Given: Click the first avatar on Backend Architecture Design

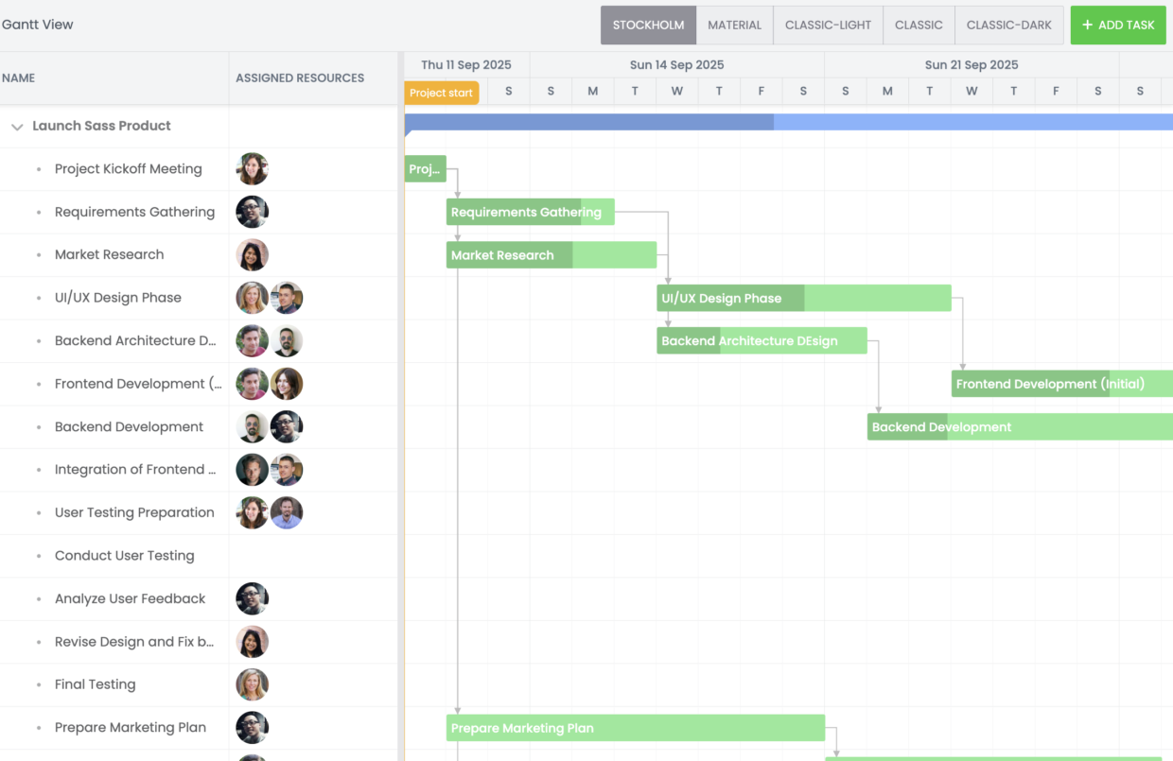Looking at the screenshot, I should [253, 340].
